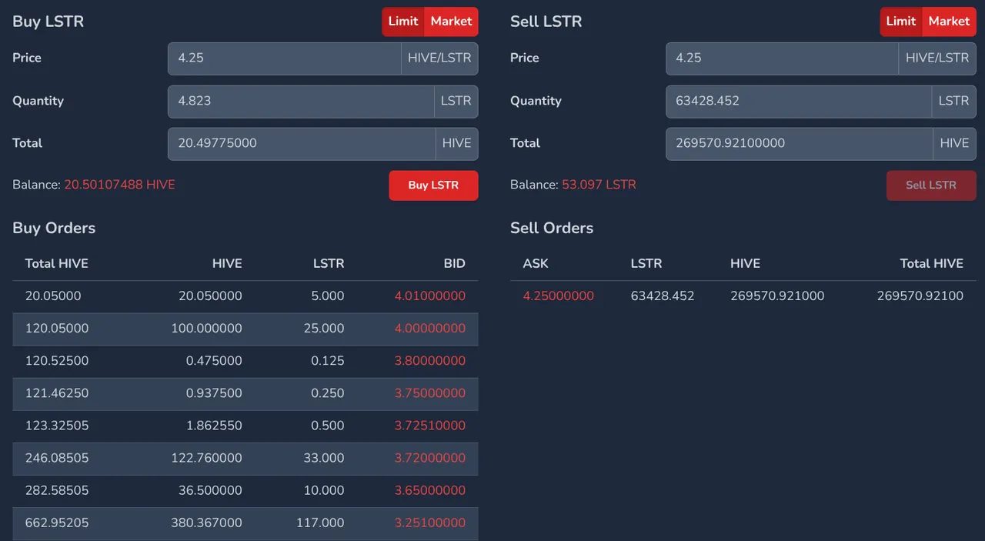Click the Buy Orders heading
The width and height of the screenshot is (985, 541).
point(54,228)
